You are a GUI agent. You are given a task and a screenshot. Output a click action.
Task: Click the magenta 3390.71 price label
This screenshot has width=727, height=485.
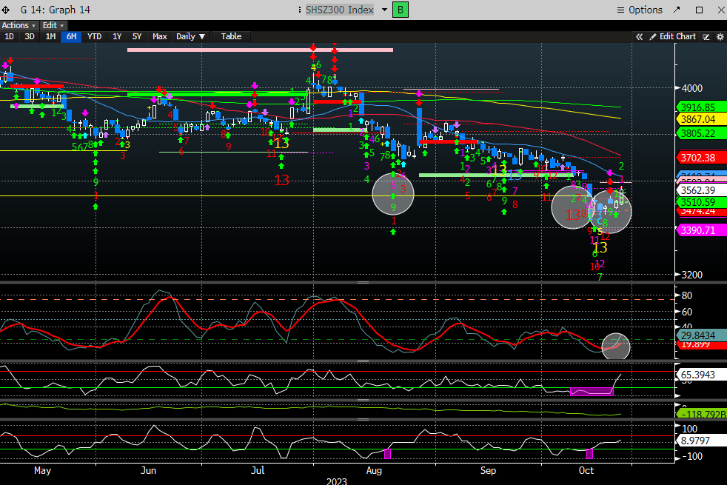click(x=697, y=231)
